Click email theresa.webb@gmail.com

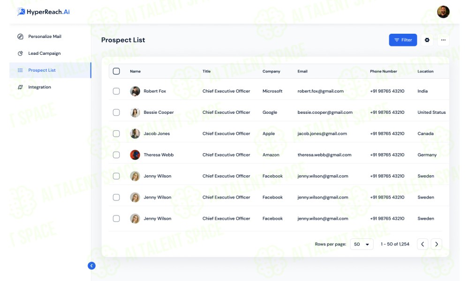coord(324,155)
